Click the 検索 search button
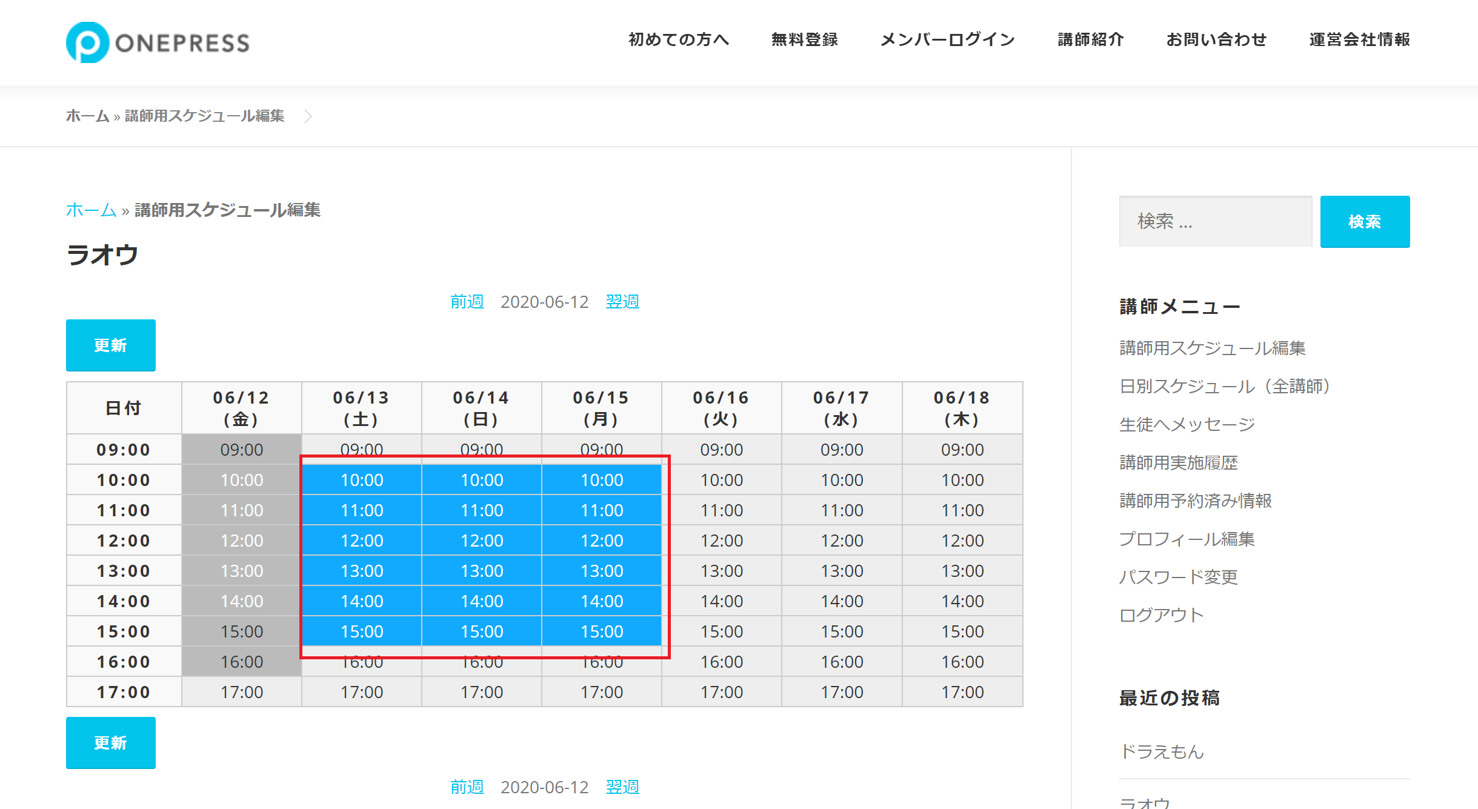This screenshot has height=809, width=1478. [x=1365, y=221]
